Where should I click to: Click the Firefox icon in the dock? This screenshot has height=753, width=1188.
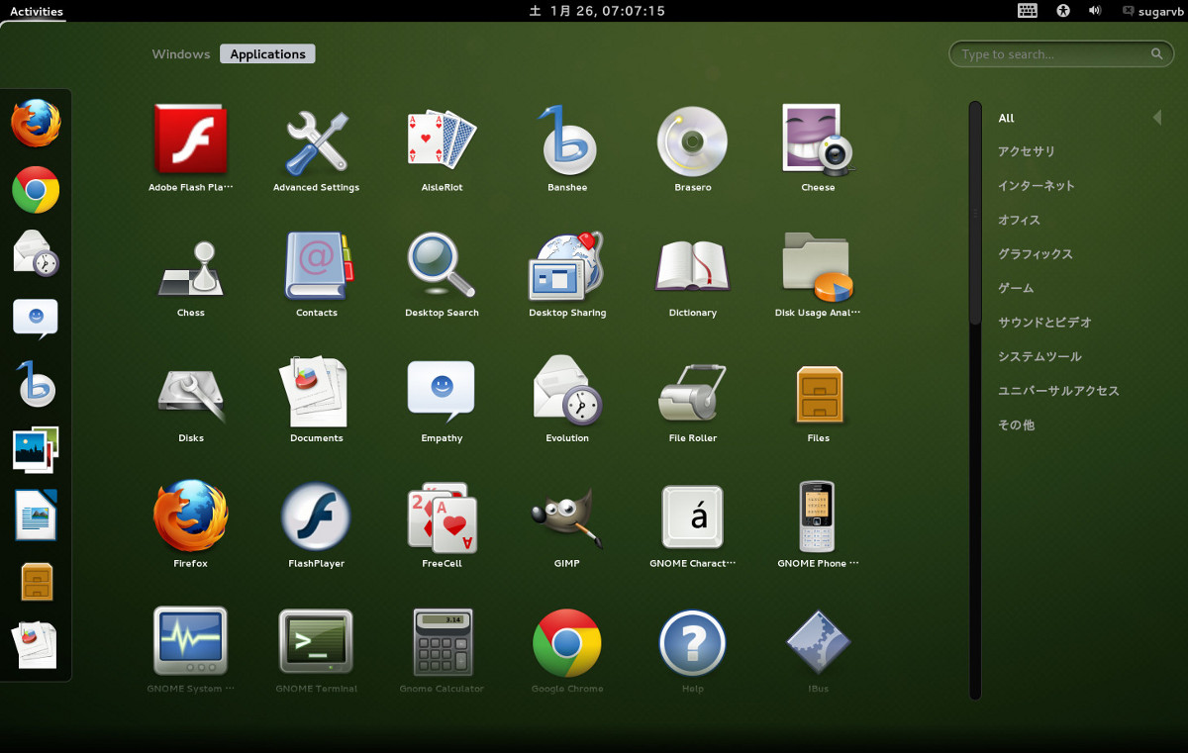[36, 123]
